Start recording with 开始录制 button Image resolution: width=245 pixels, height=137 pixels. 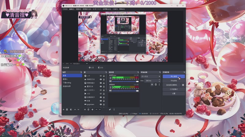pos(174,81)
